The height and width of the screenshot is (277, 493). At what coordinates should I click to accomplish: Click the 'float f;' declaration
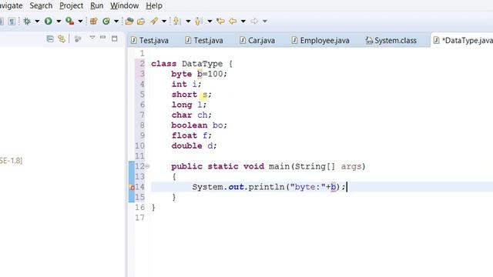coord(192,135)
